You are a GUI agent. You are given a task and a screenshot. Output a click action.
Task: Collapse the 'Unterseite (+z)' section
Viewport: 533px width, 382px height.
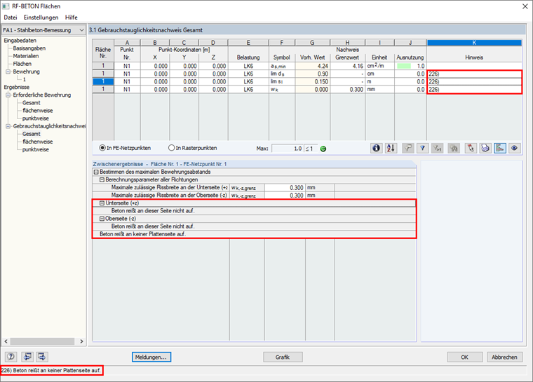click(102, 203)
